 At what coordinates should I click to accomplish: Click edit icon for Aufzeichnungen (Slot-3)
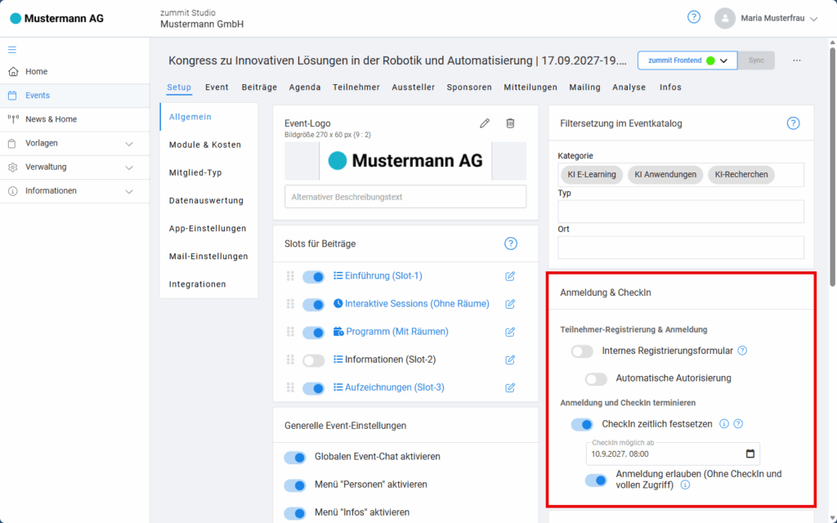click(x=510, y=387)
